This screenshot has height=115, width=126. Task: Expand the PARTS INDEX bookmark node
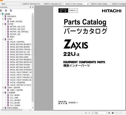coord(3,108)
